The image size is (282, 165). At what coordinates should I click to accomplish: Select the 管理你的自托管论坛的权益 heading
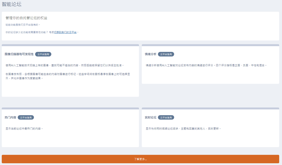coord(26,18)
